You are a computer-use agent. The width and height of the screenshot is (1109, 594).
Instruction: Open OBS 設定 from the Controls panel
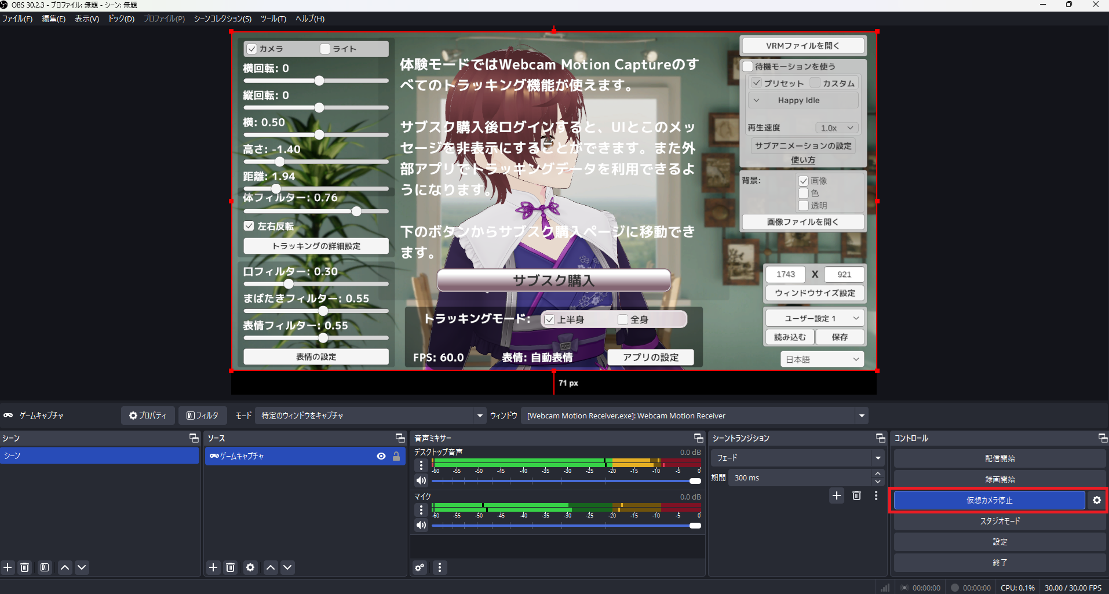coord(999,542)
